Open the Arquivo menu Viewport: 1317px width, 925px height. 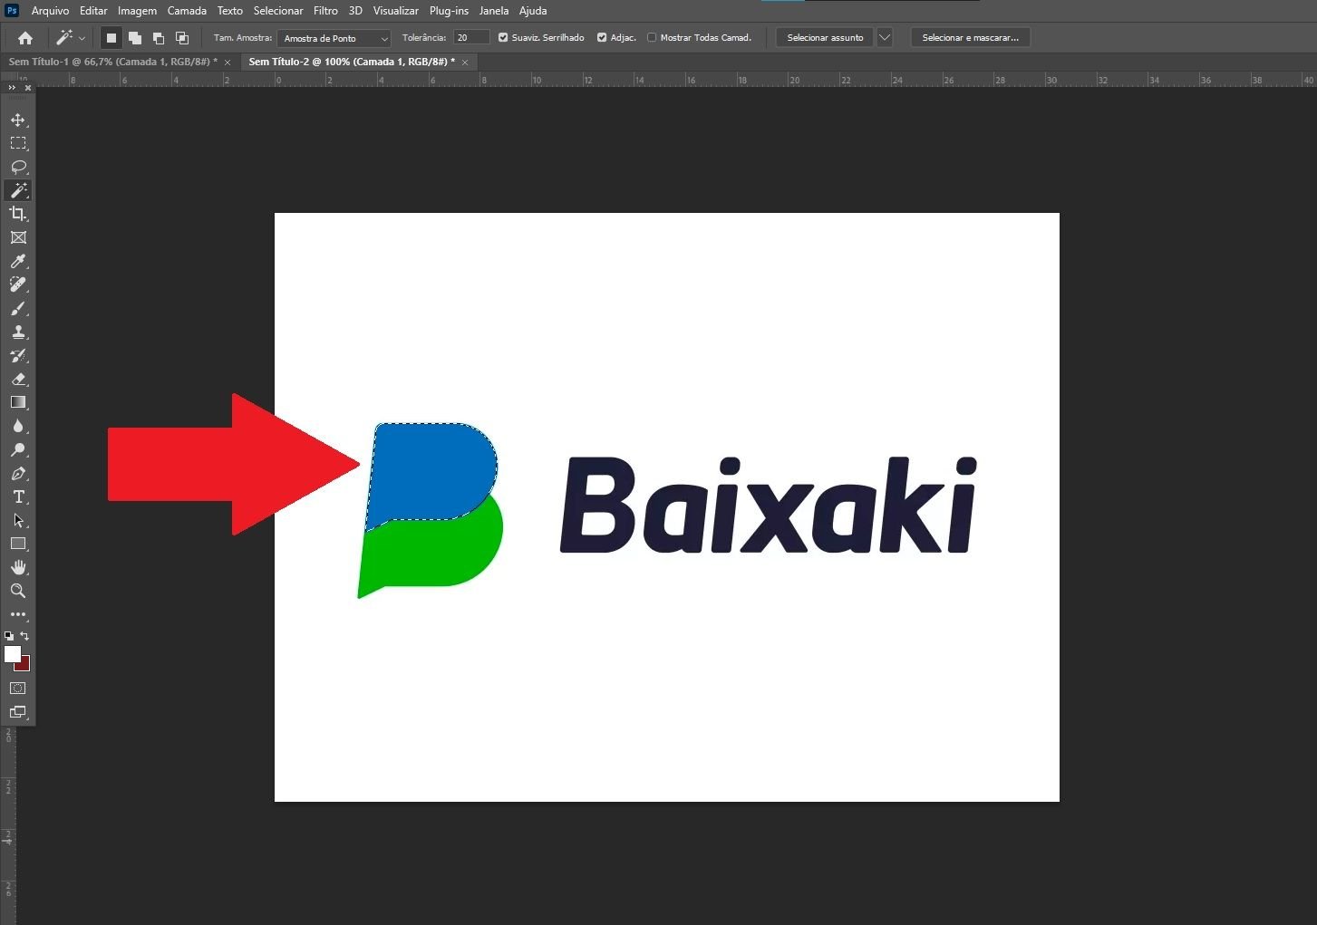click(50, 11)
